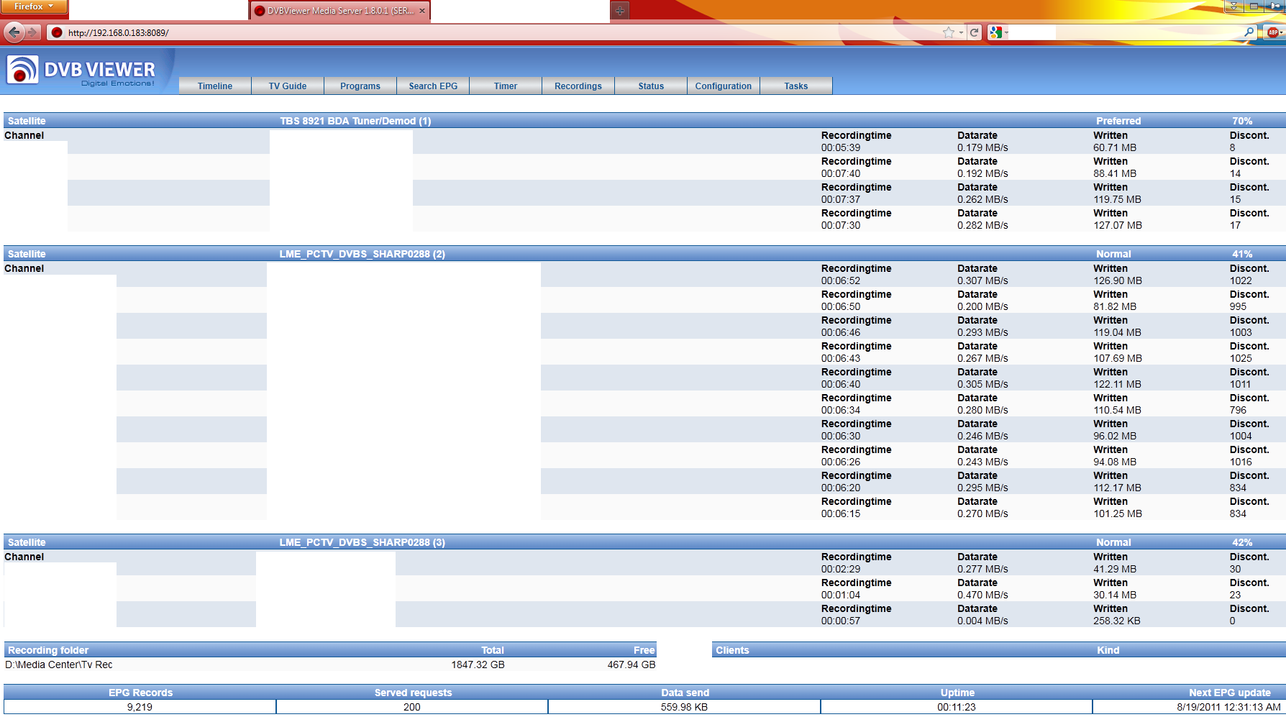This screenshot has width=1286, height=717.
Task: Click recording folder path D:\Media Center\Tv Rec
Action: pos(59,665)
